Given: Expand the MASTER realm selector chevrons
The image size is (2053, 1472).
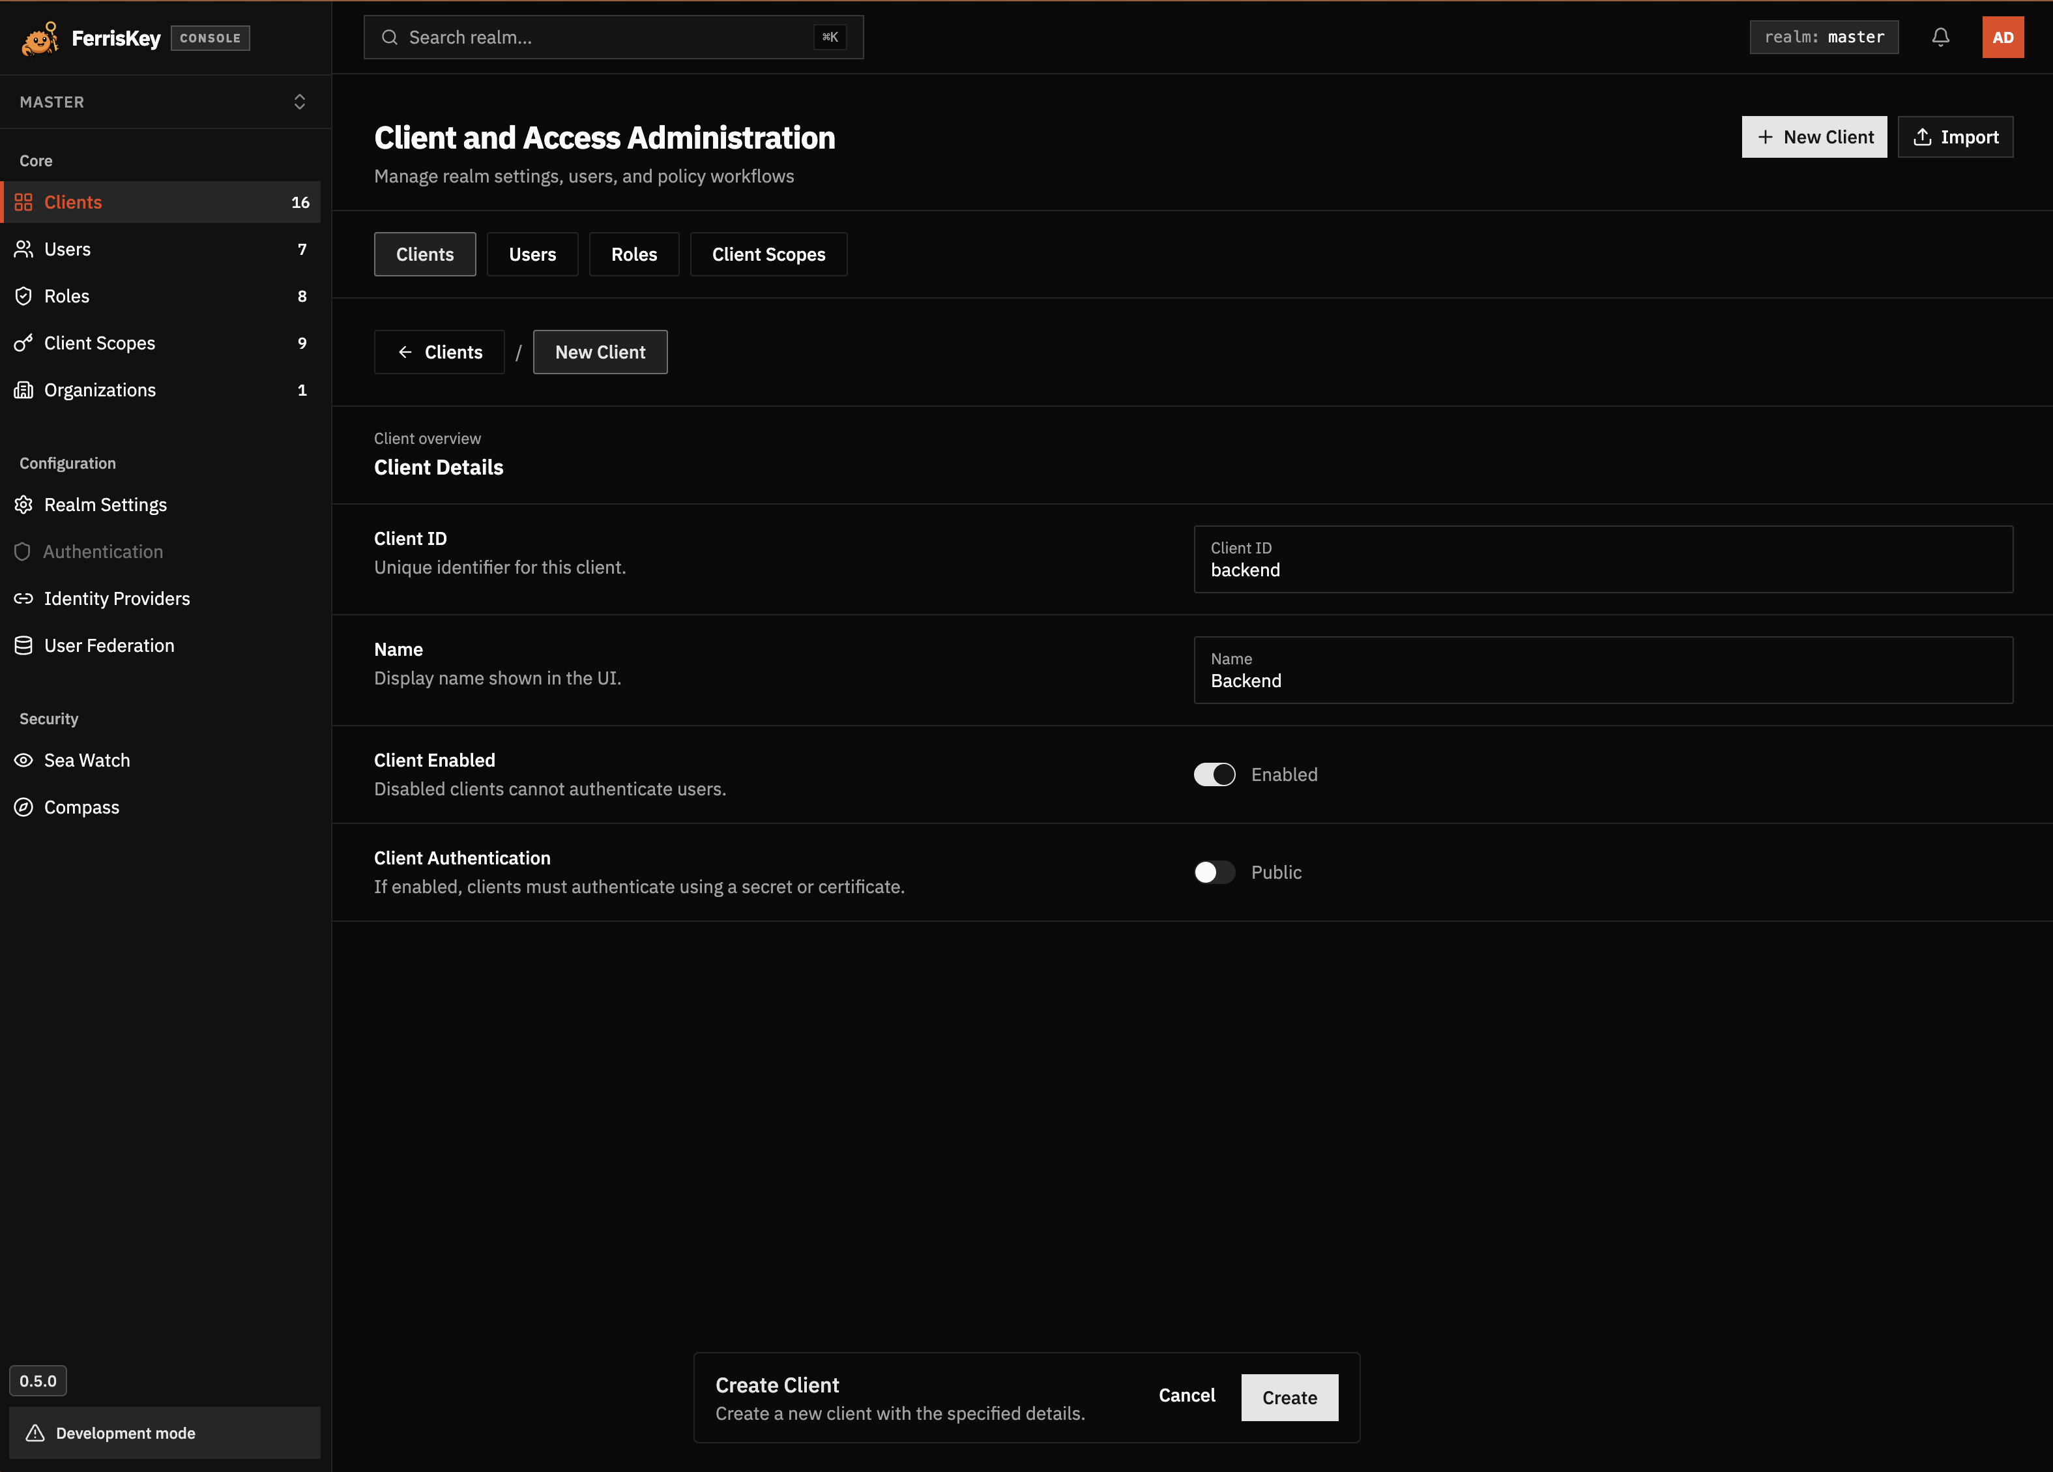Looking at the screenshot, I should [x=300, y=102].
